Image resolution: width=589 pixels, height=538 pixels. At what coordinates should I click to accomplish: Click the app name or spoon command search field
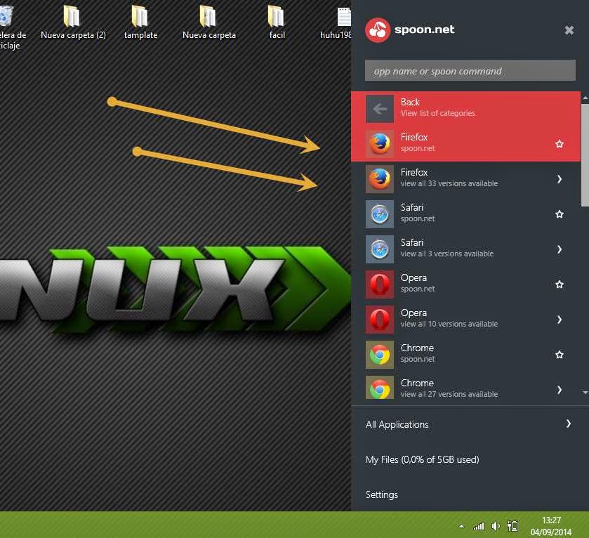tap(470, 71)
